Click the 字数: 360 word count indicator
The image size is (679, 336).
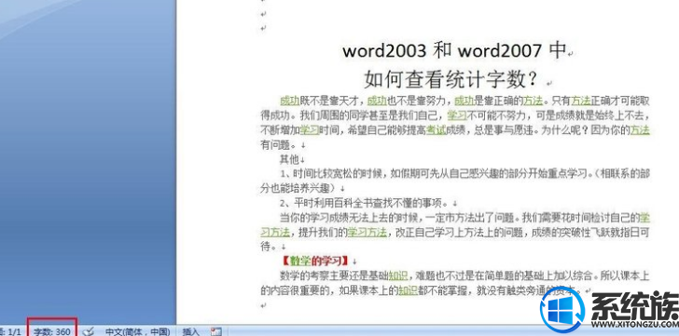tap(52, 331)
